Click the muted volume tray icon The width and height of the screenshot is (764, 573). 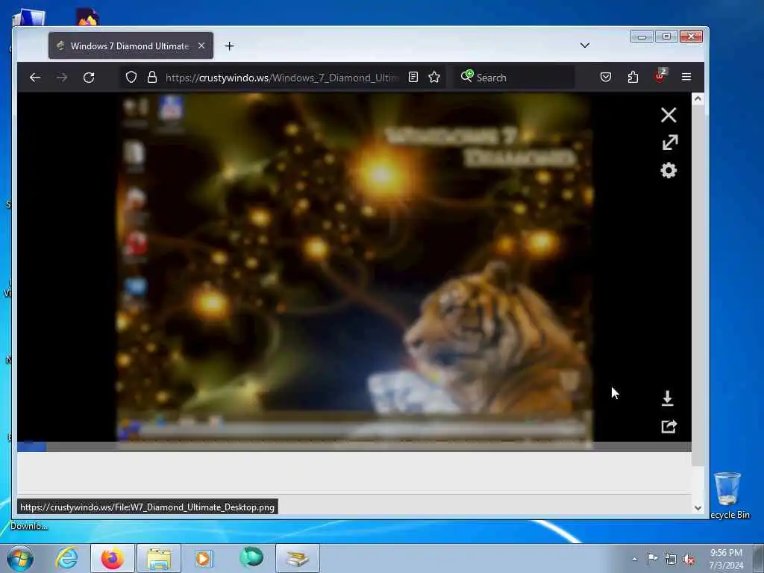coord(689,559)
